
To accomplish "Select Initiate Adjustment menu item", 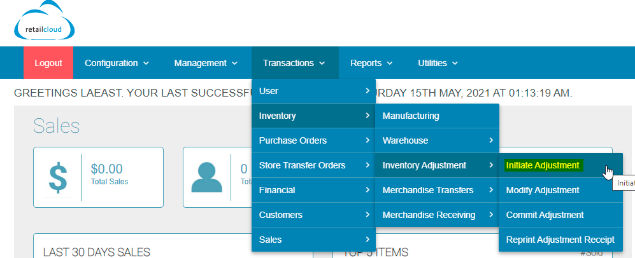I will [x=543, y=165].
